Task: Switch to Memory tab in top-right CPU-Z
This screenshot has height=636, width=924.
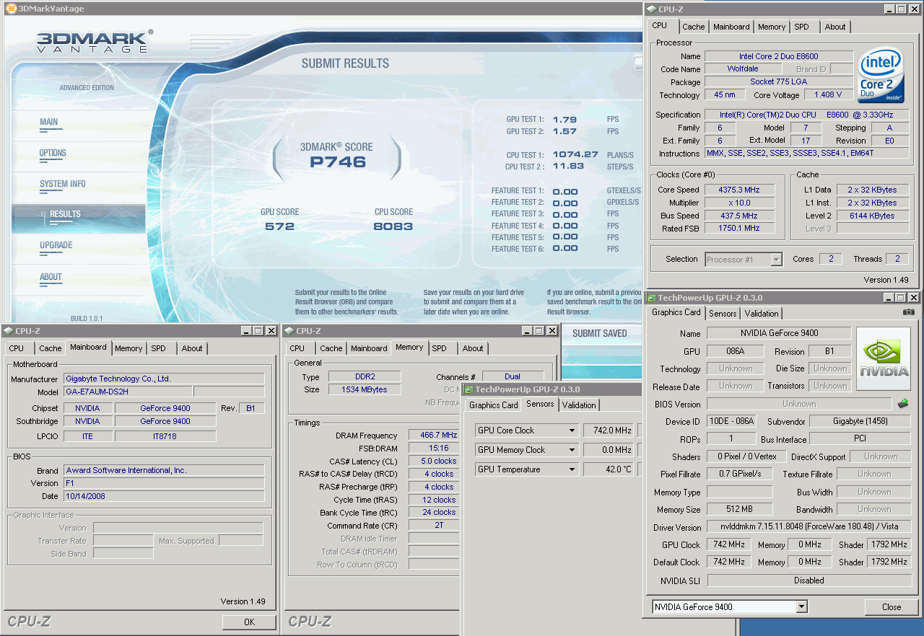Action: click(772, 27)
